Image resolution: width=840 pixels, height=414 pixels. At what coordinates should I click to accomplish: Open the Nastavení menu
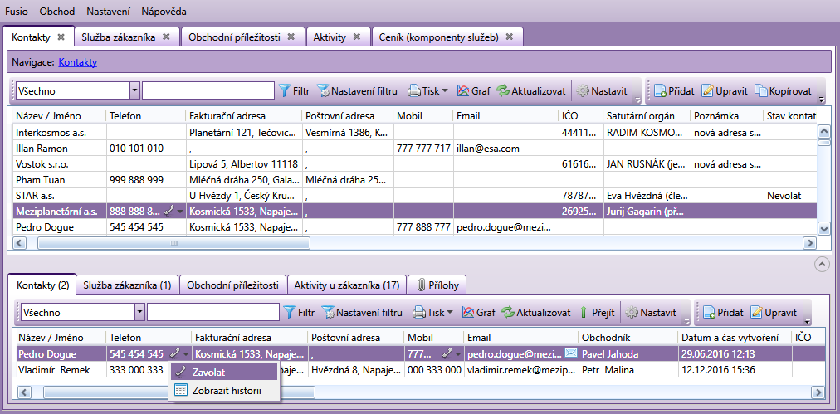pyautogui.click(x=108, y=11)
